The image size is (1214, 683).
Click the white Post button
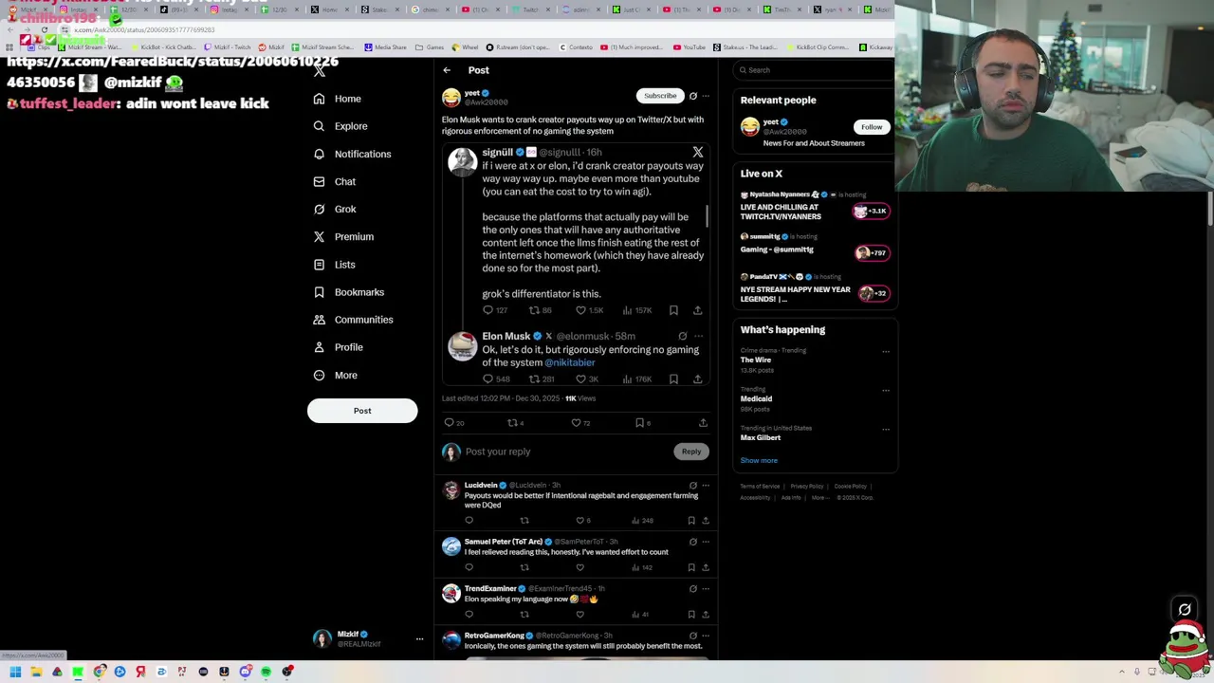coord(362,411)
